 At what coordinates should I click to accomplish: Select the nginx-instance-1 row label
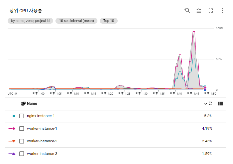pyautogui.click(x=41, y=116)
